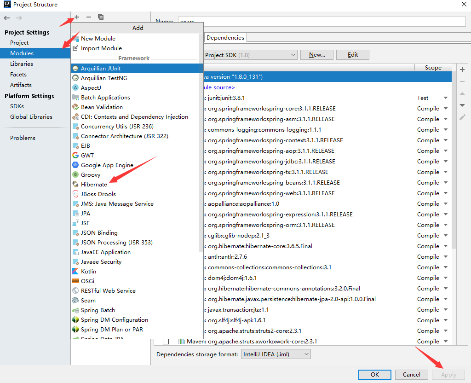This screenshot has width=471, height=383.
Task: Switch to the Dependencies tab
Action: 225,37
